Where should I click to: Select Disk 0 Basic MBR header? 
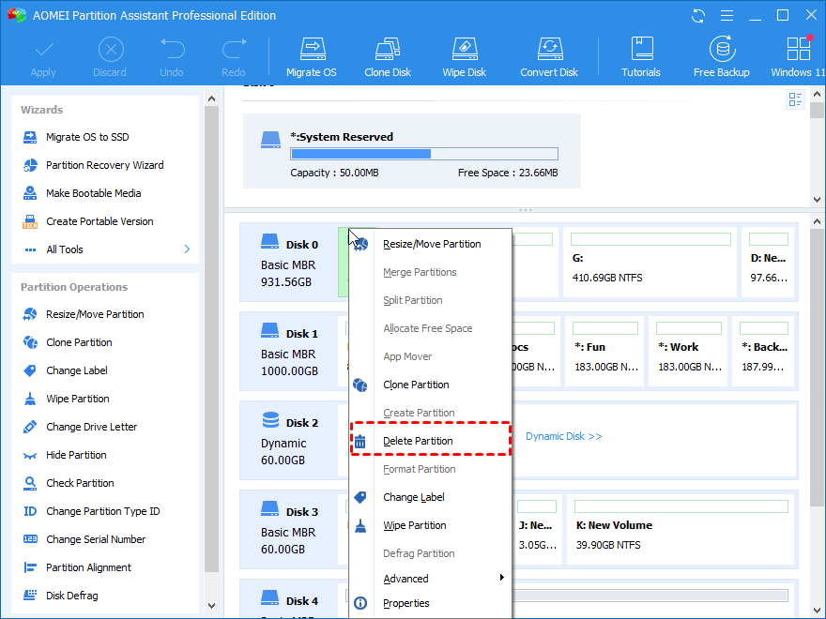289,263
